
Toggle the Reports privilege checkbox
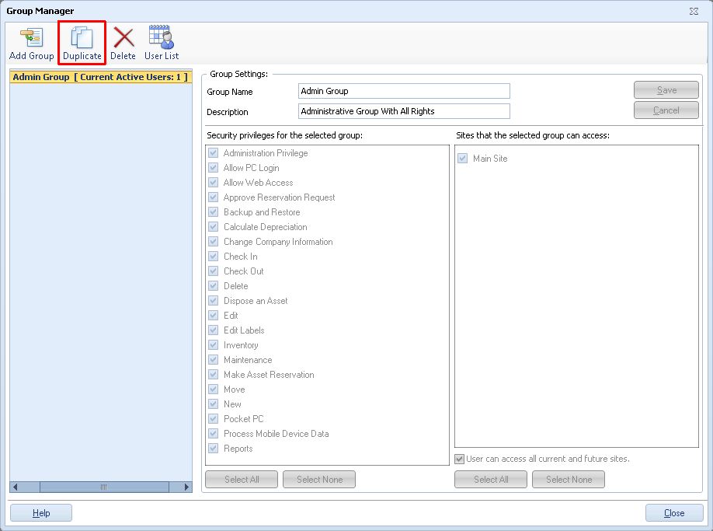pyautogui.click(x=214, y=449)
